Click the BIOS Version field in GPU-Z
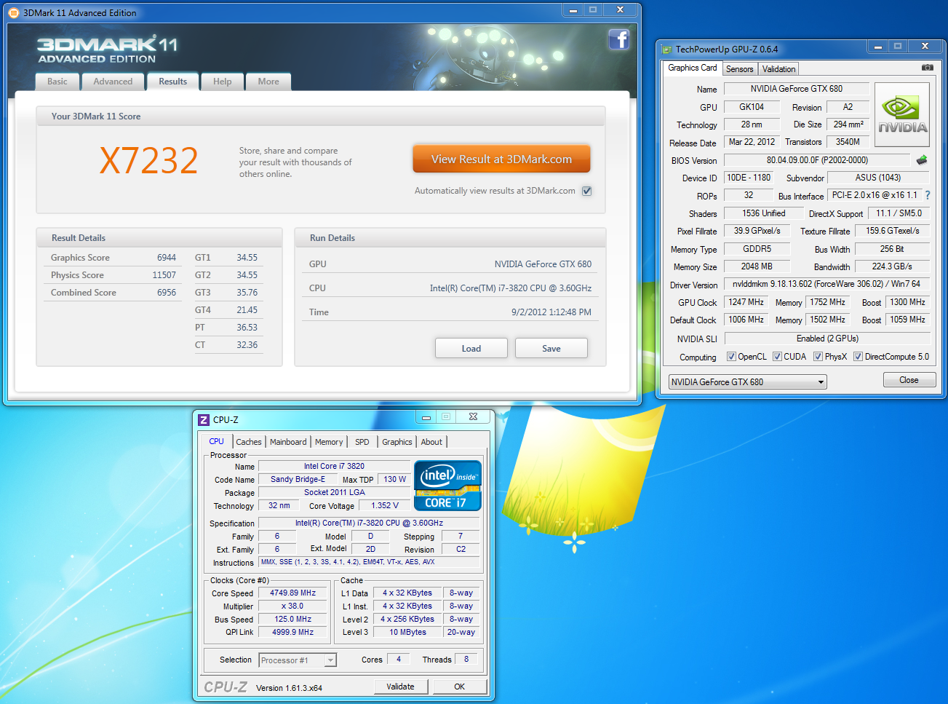Viewport: 948px width, 704px height. [817, 160]
